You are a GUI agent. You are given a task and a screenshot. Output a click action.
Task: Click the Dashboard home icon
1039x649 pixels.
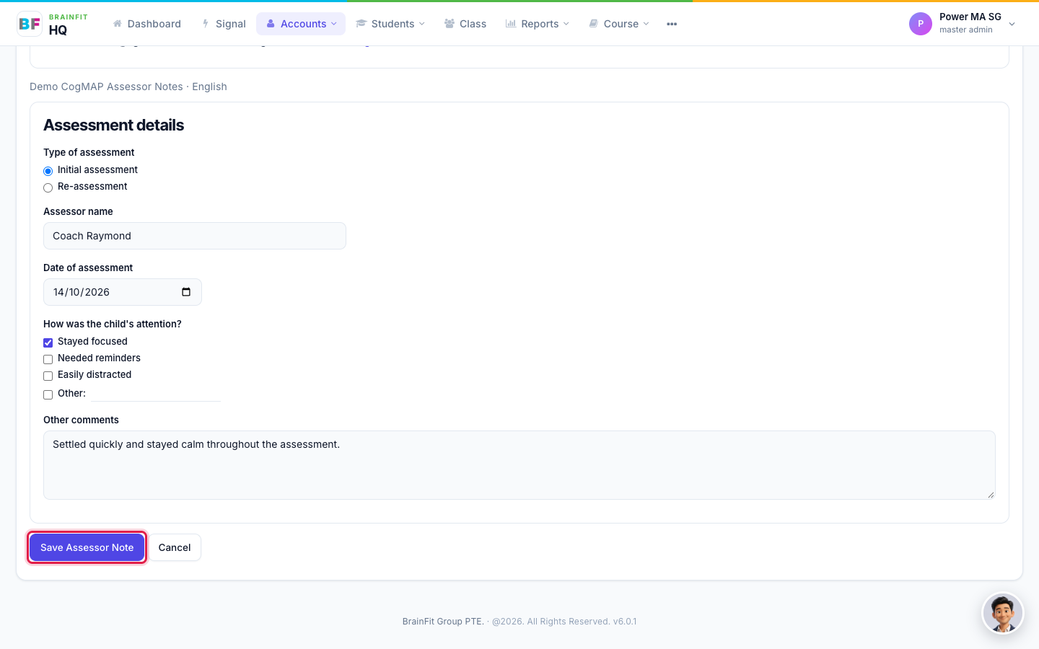click(x=118, y=24)
